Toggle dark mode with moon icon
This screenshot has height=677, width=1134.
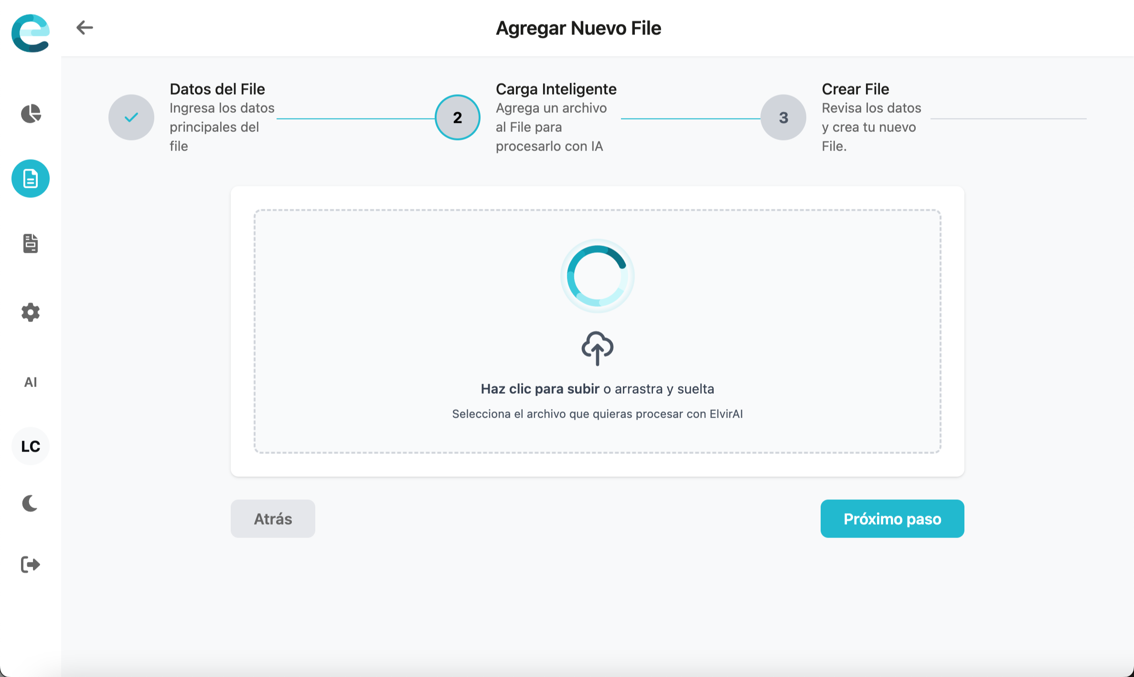pos(31,504)
